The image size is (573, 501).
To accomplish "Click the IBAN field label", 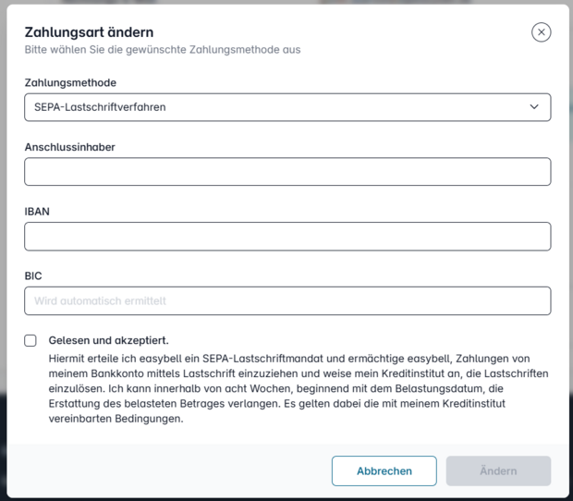I will pyautogui.click(x=37, y=212).
